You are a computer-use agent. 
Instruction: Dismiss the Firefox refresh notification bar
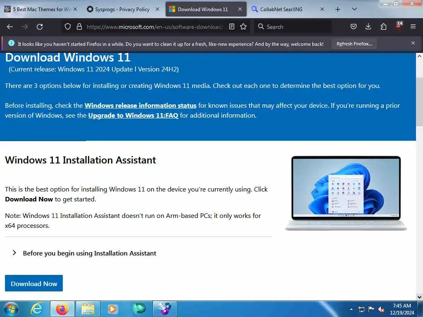point(413,43)
